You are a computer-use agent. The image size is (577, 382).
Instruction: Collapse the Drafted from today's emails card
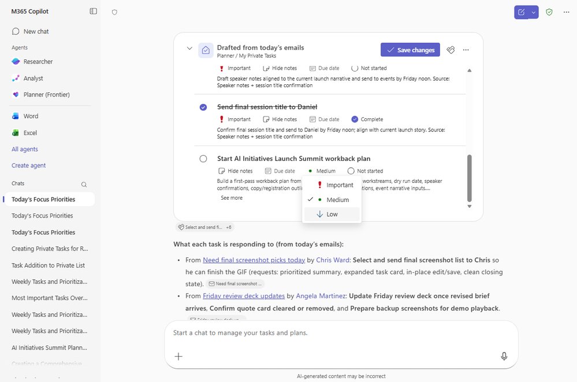tap(190, 48)
